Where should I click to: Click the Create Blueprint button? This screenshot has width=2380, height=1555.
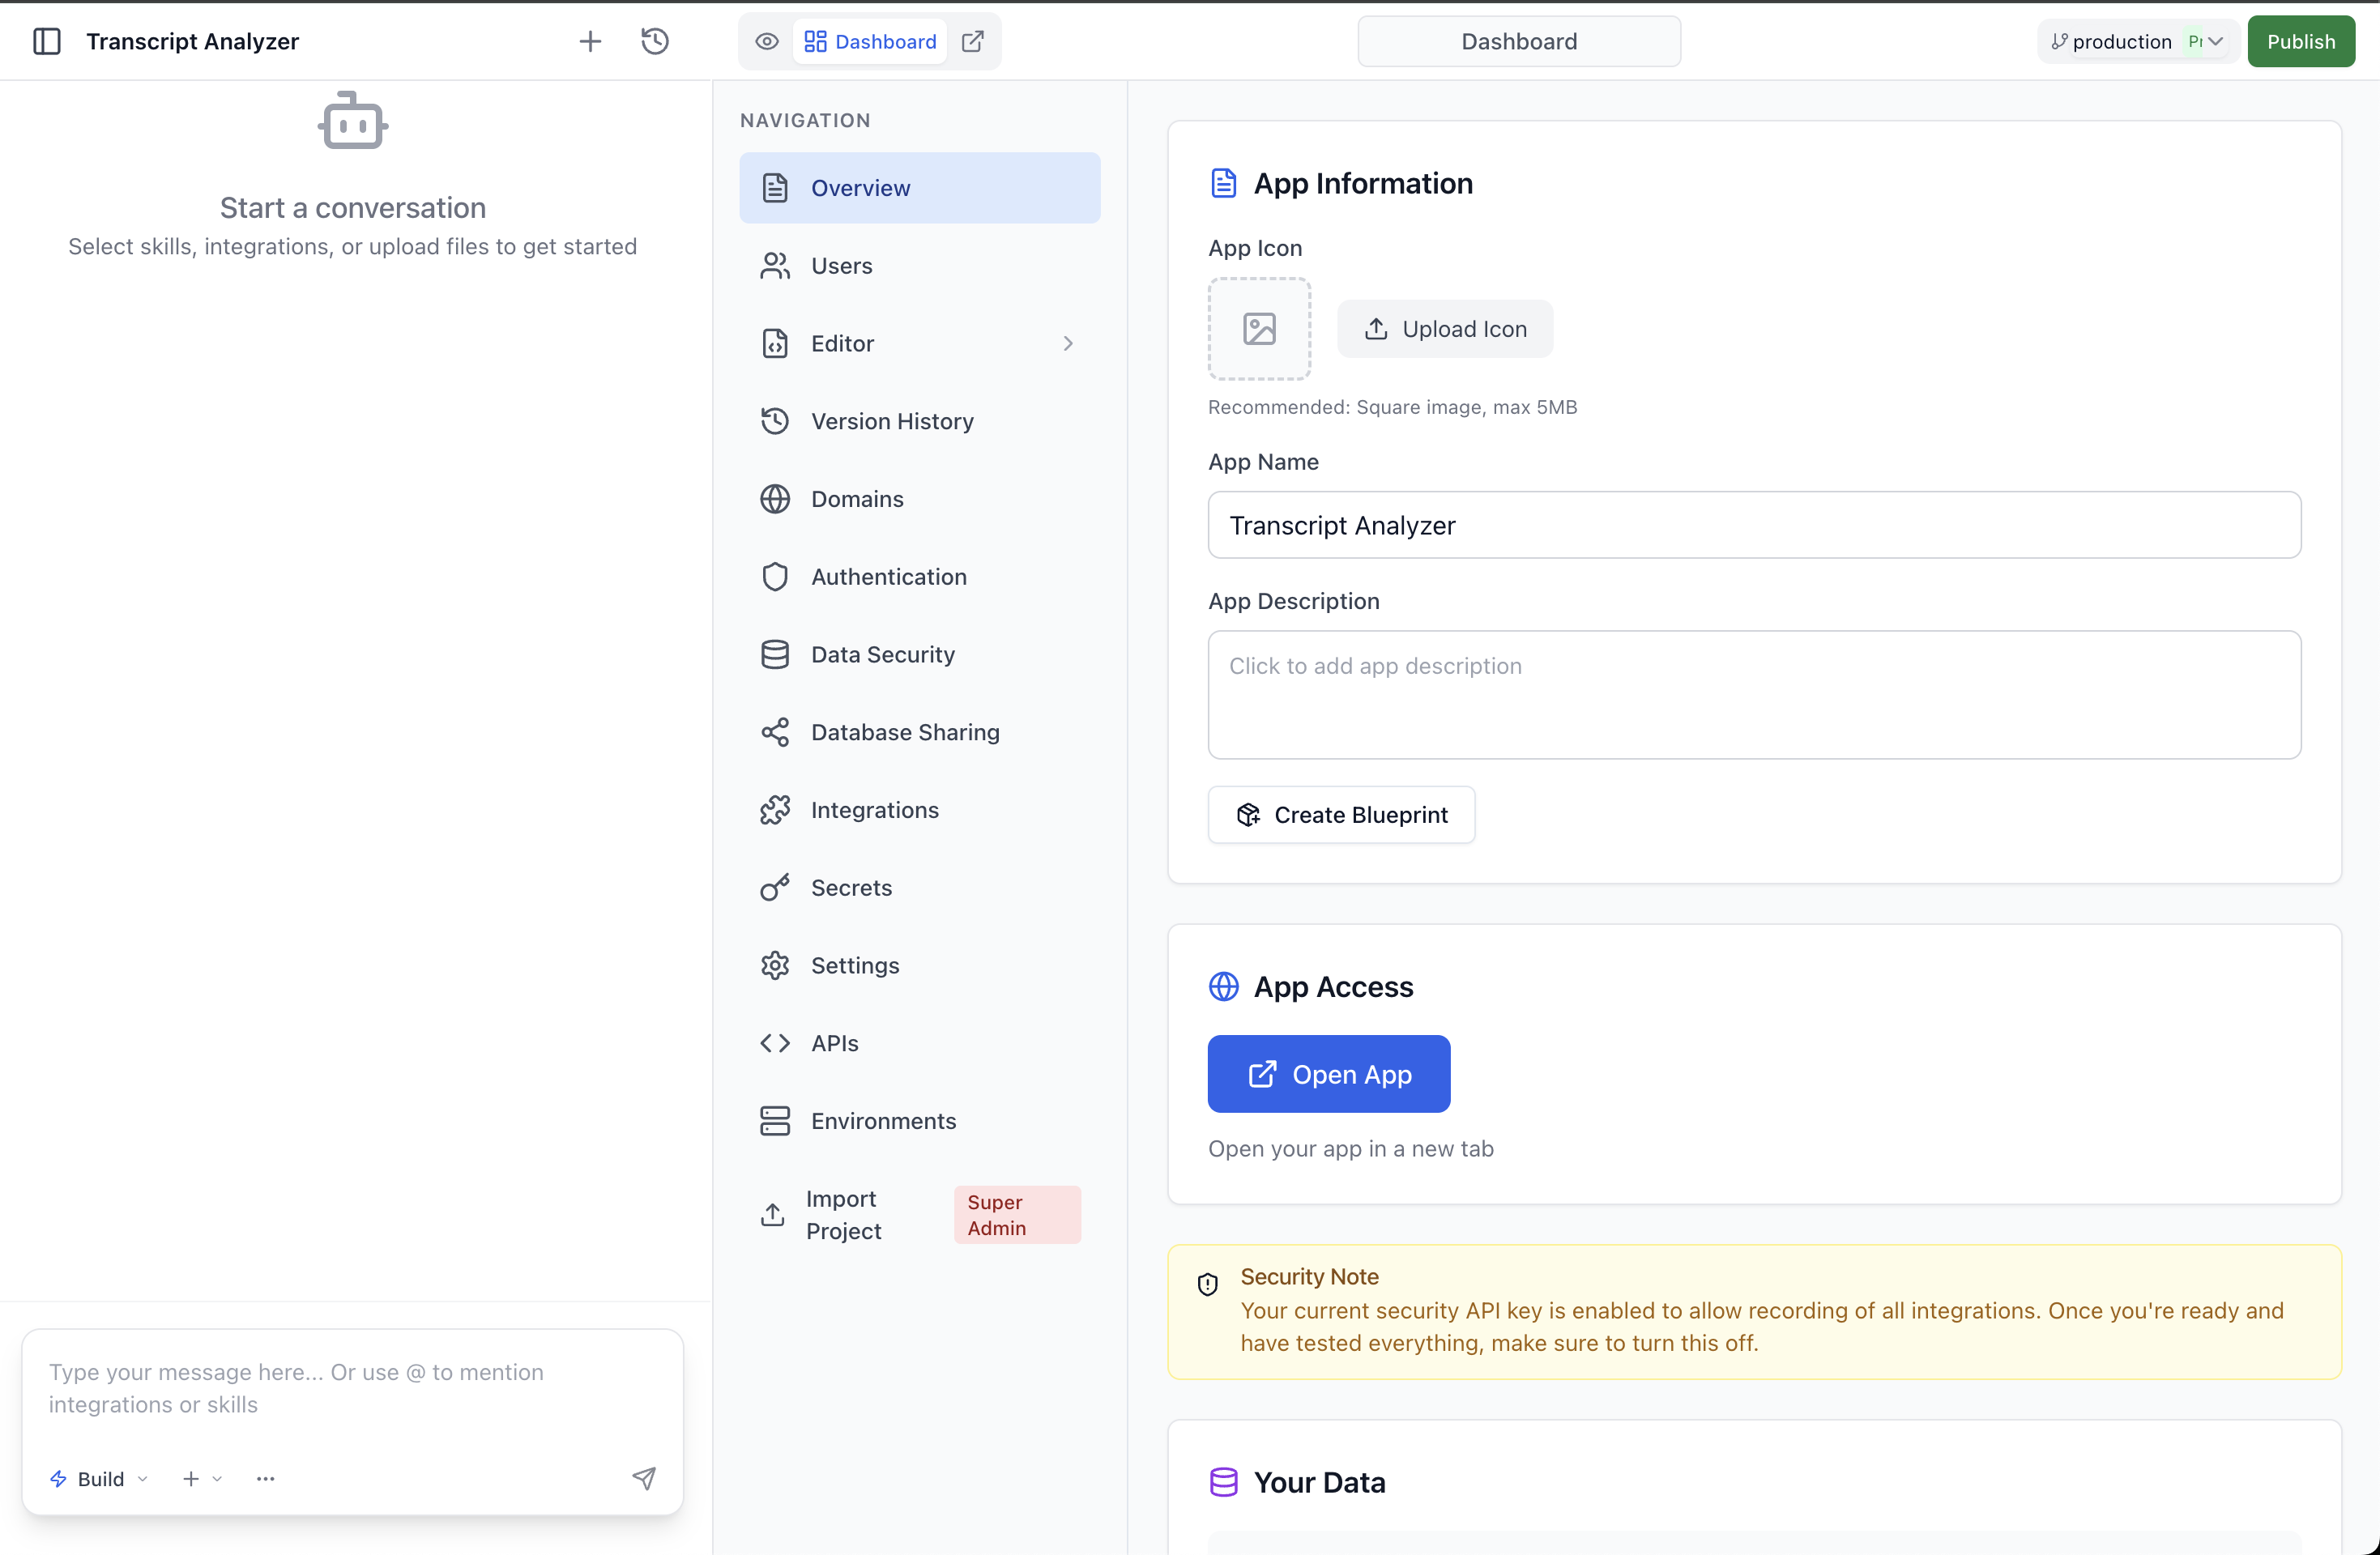click(1340, 814)
